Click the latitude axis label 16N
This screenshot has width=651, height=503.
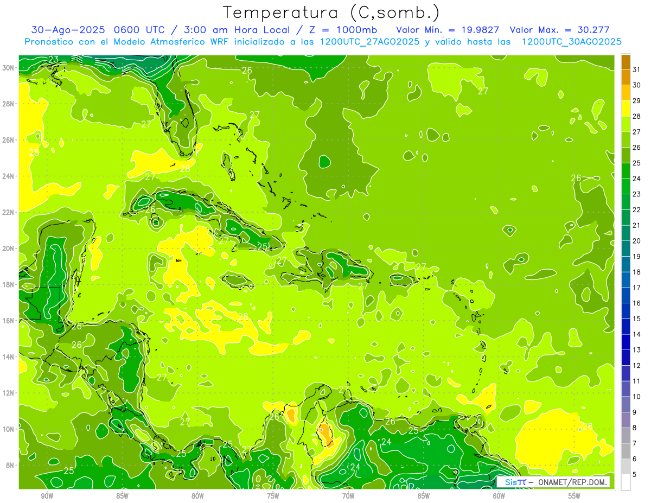click(9, 321)
